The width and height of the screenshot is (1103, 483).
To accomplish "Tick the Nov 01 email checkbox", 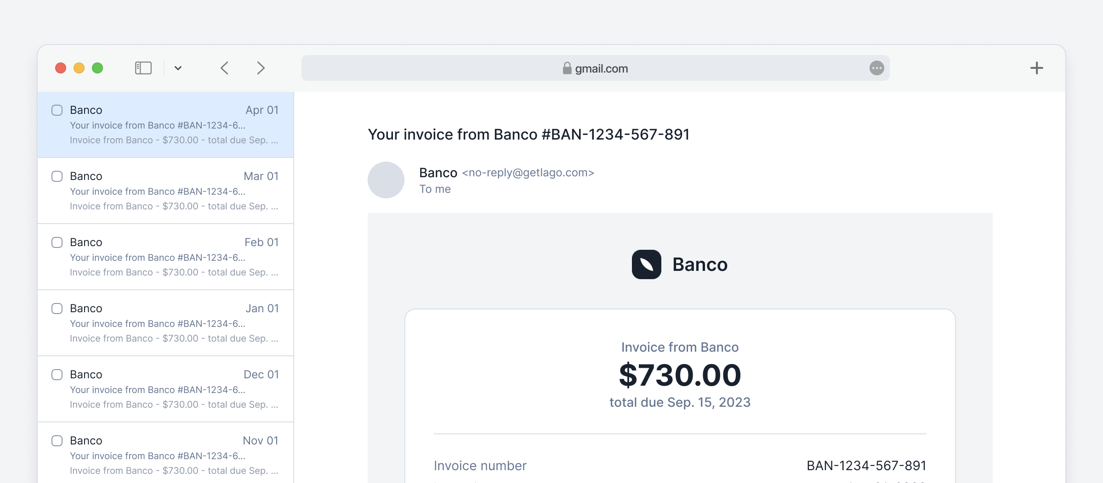I will point(57,441).
